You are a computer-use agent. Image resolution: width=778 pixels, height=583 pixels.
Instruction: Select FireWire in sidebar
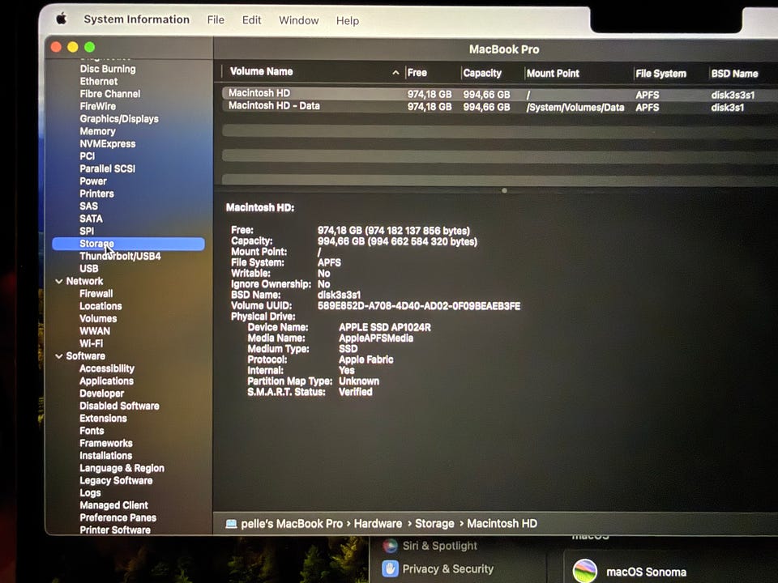pos(98,106)
